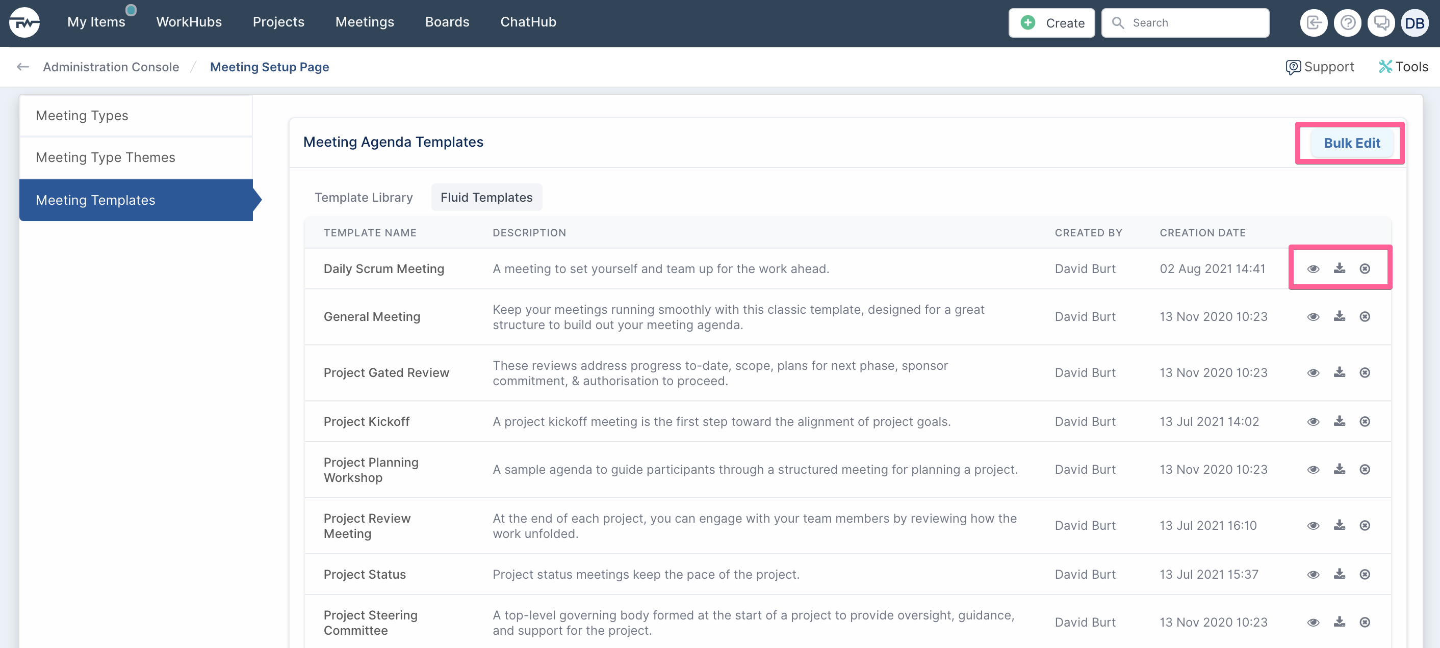Screen dimensions: 1440x648
Task: Switch to the Template Library tab
Action: point(364,197)
